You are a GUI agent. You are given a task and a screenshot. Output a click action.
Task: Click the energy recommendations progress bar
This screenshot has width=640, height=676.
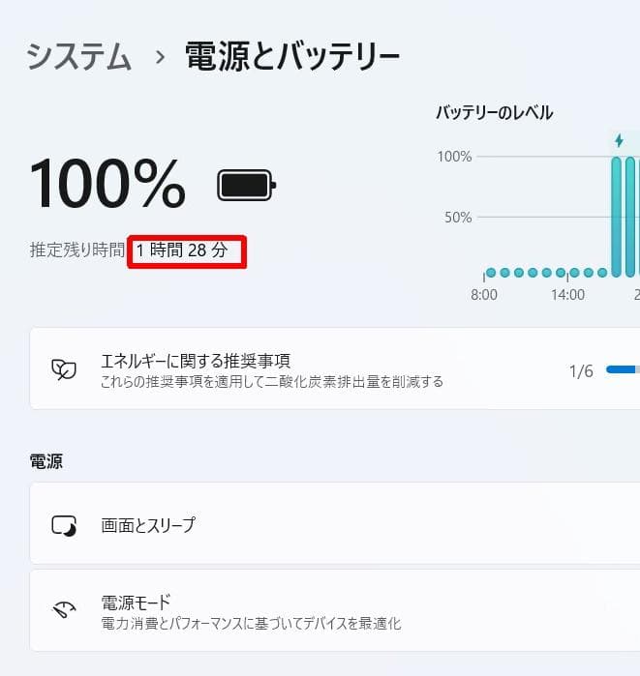(x=623, y=369)
